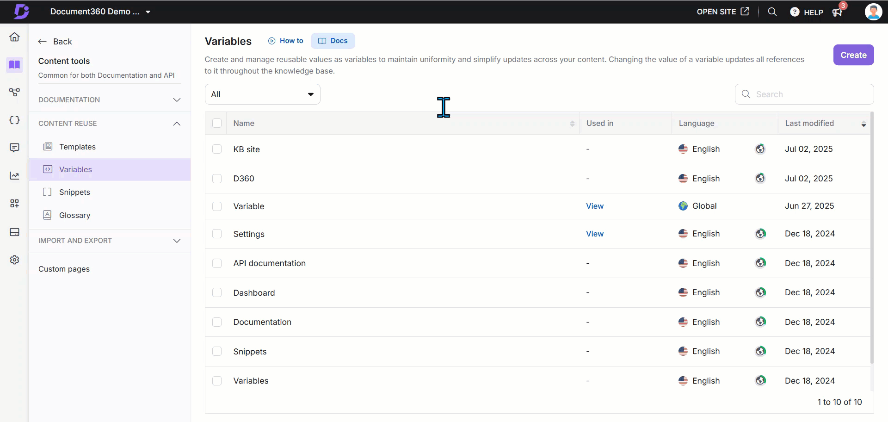Expand the DOCUMENTATION section
The width and height of the screenshot is (888, 422).
[x=110, y=100]
